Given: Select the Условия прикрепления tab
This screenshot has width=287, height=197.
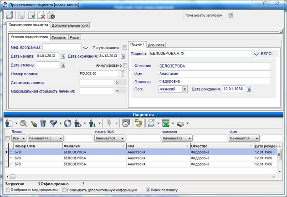Looking at the screenshot, I should [x=29, y=37].
